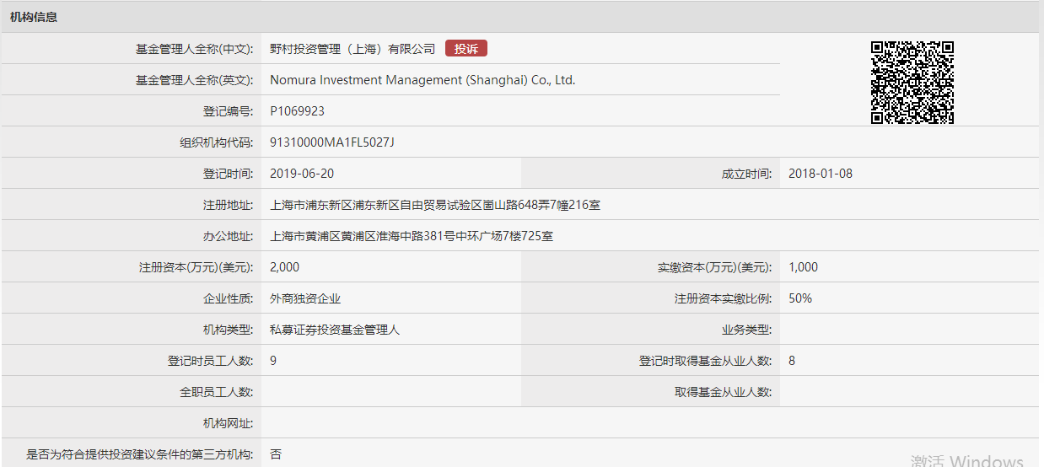The width and height of the screenshot is (1044, 467).
Task: Select the value 否 for third-party institution
Action: (x=276, y=454)
